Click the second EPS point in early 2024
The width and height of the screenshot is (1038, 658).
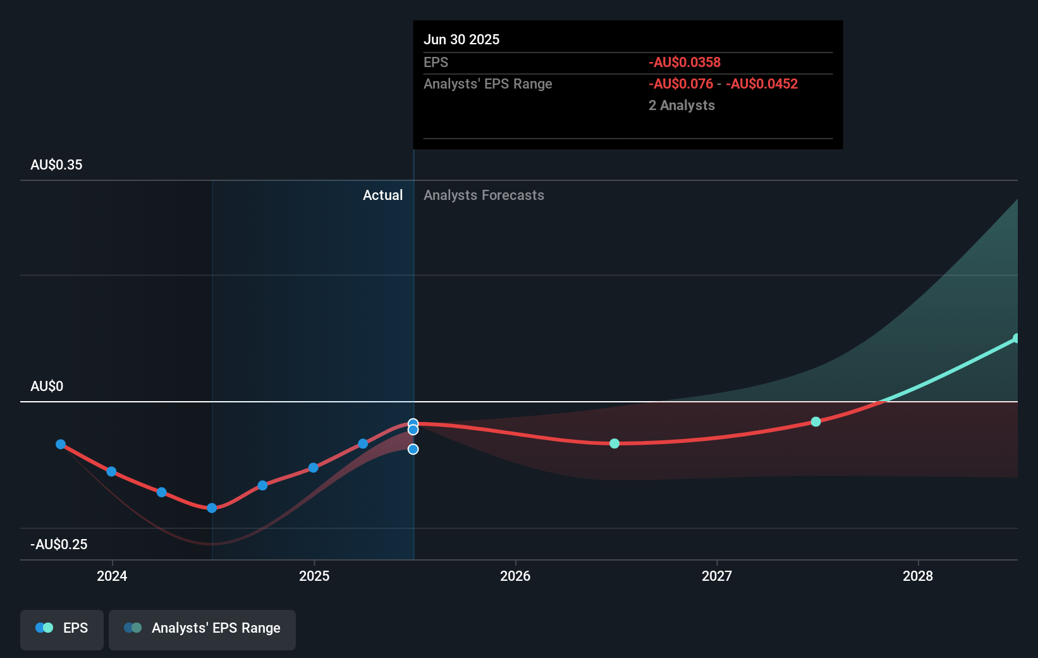click(x=111, y=471)
